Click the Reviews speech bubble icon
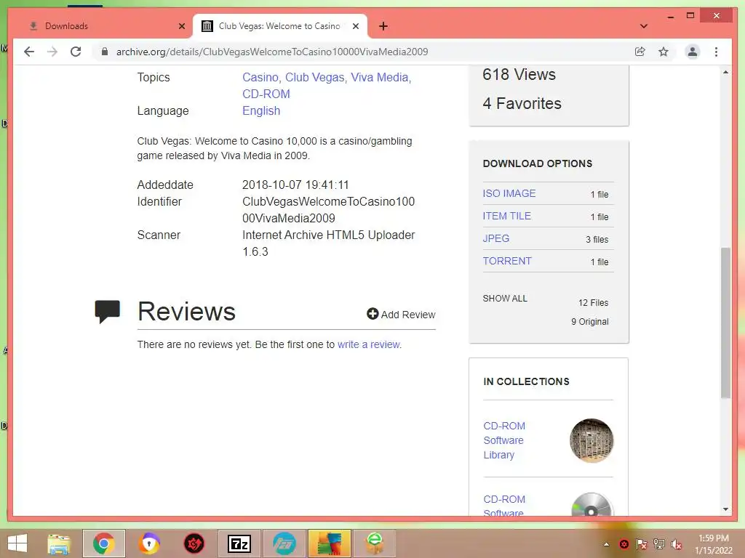745x558 pixels. tap(108, 312)
